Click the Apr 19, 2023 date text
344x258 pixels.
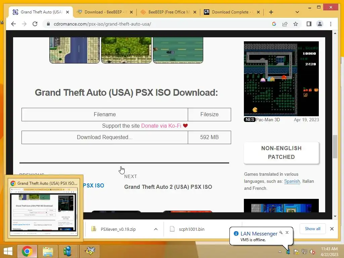point(306,120)
